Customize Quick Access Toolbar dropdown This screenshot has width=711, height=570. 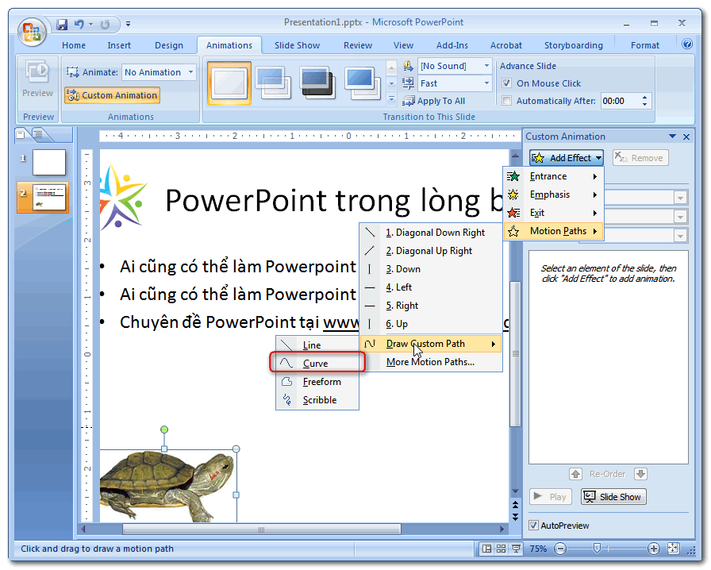coord(129,24)
